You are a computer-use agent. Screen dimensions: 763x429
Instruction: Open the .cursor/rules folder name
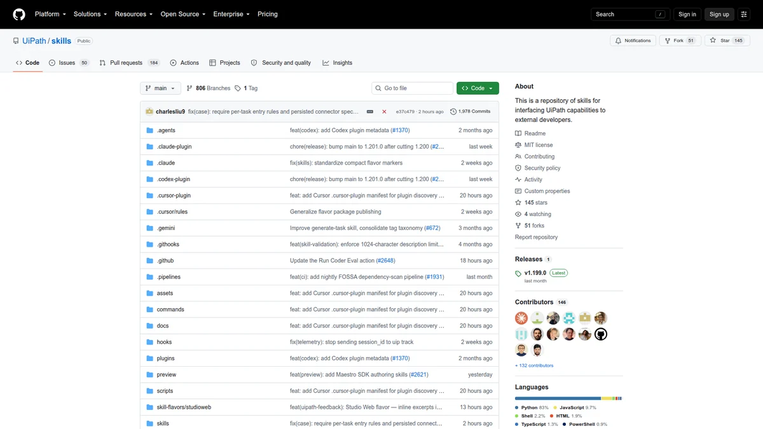172,212
